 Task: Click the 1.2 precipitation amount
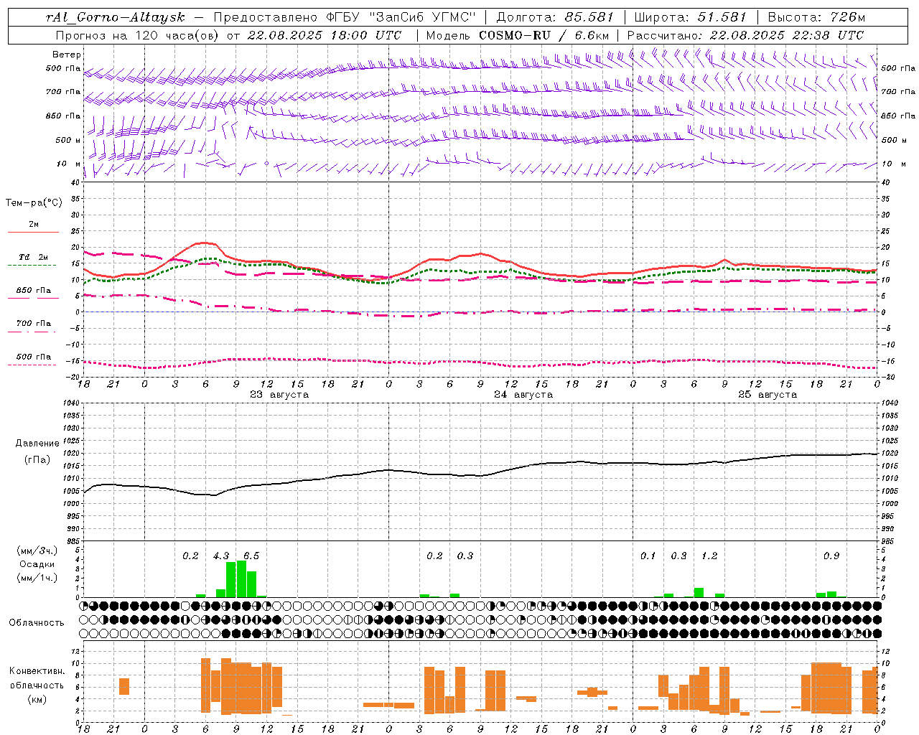pos(709,556)
